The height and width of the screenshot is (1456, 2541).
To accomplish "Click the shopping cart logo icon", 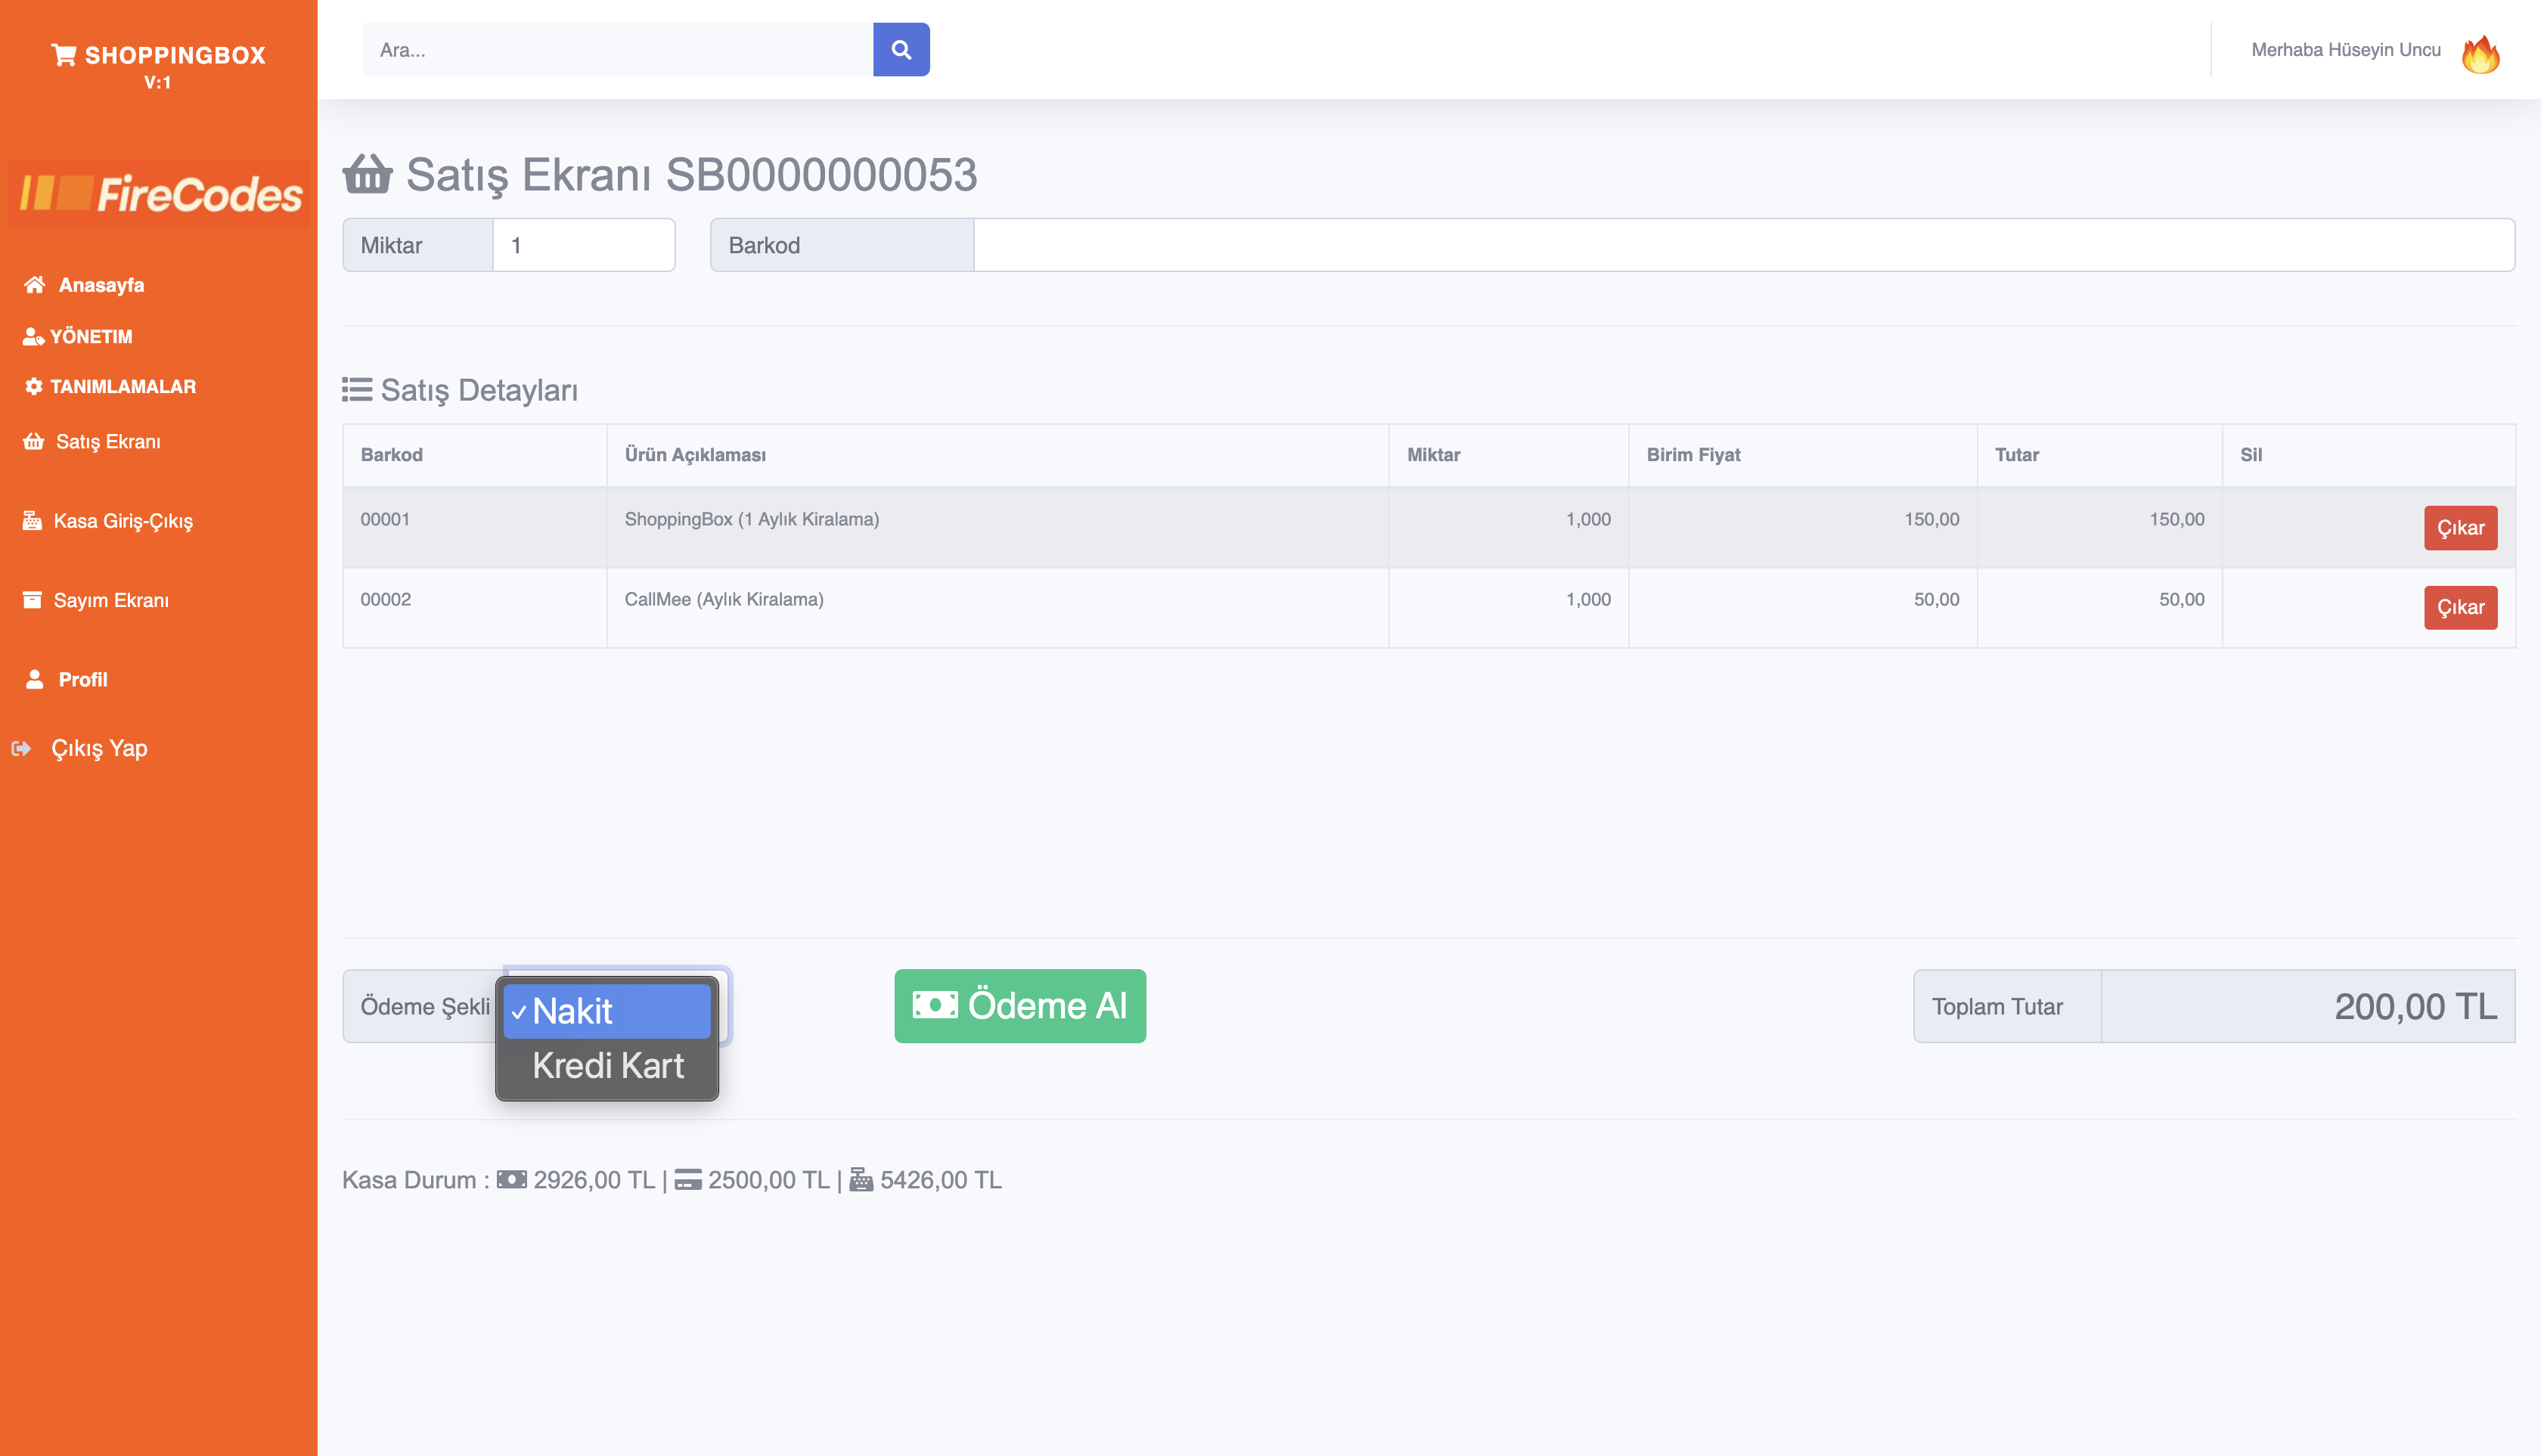I will pos(64,55).
